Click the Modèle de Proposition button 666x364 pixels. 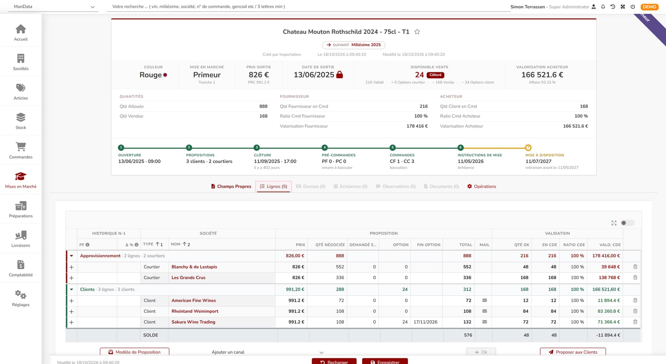tap(134, 352)
